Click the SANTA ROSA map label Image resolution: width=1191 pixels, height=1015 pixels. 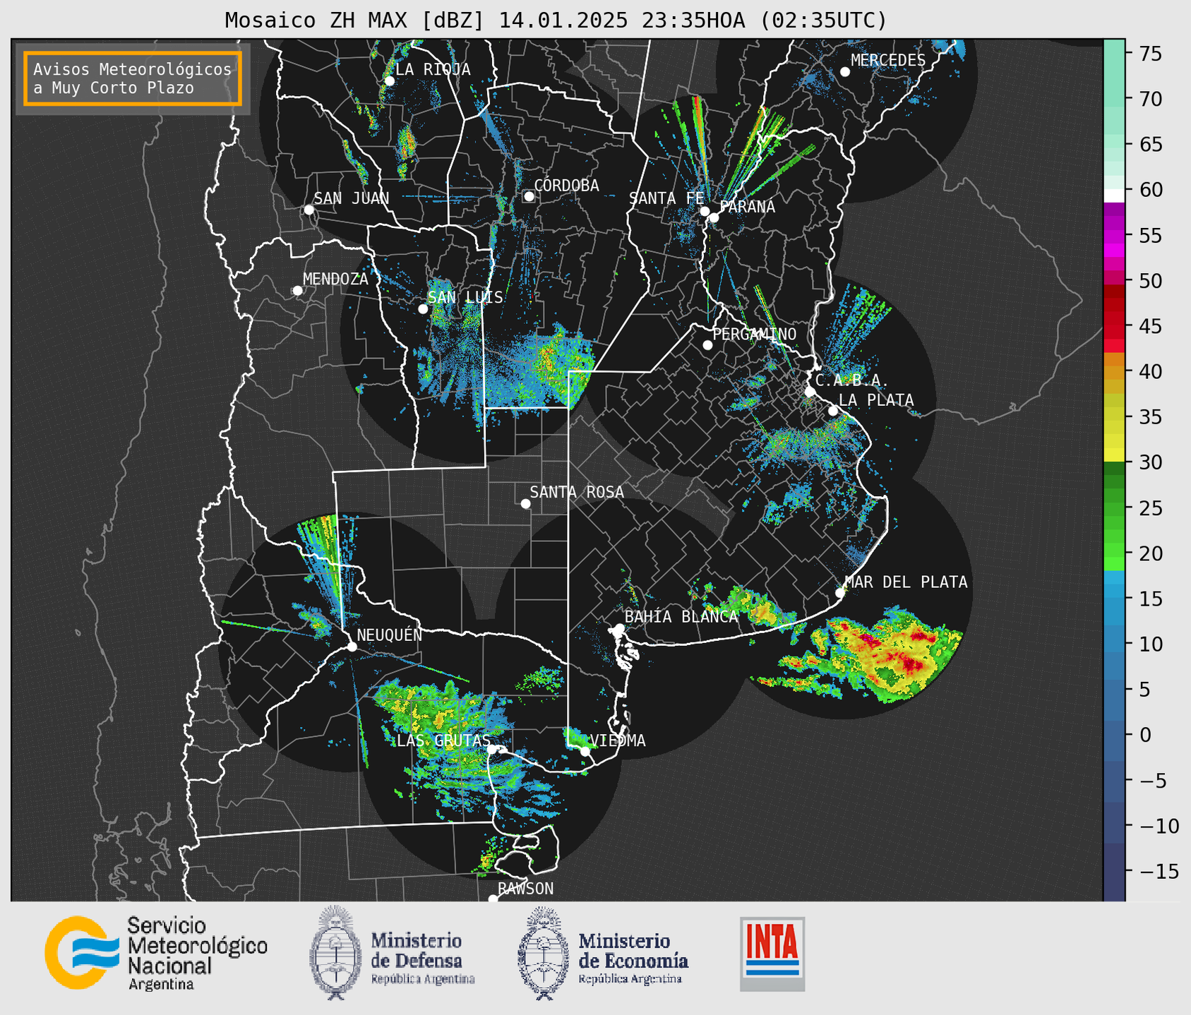577,492
